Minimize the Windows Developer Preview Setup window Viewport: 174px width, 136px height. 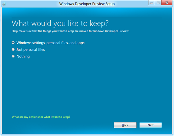click(152, 3)
